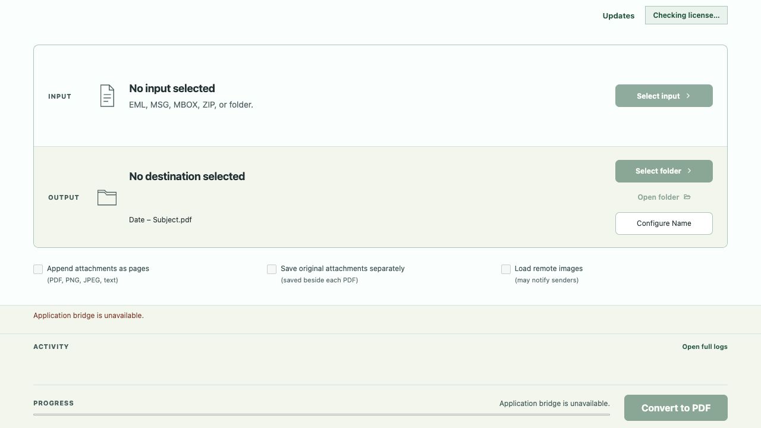This screenshot has height=428, width=761.
Task: Click the No destination selected heading
Action: 187,177
